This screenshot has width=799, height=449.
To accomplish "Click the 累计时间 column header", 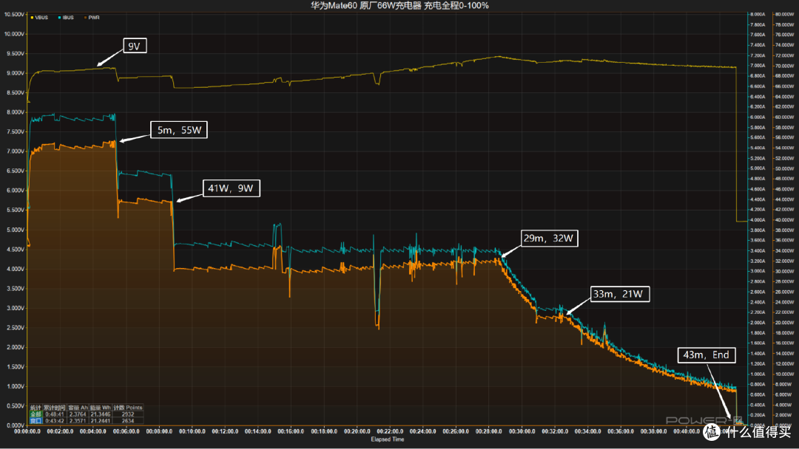I will coord(55,408).
